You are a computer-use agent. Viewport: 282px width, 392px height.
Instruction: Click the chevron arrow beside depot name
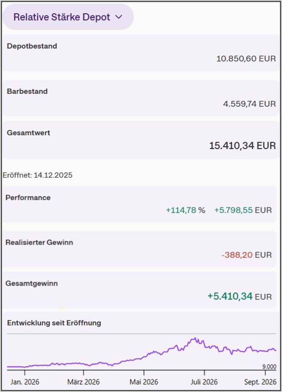[x=119, y=17]
